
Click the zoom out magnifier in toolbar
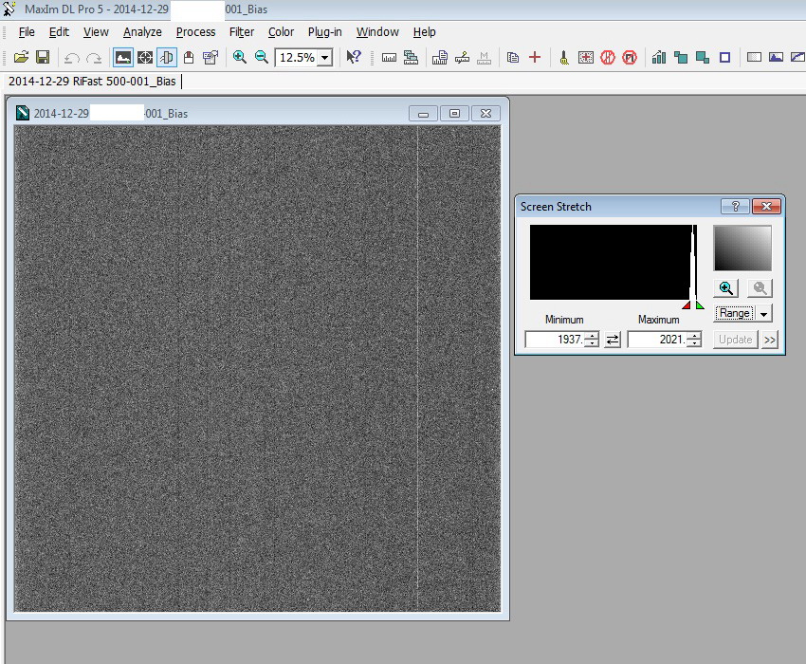[x=262, y=58]
